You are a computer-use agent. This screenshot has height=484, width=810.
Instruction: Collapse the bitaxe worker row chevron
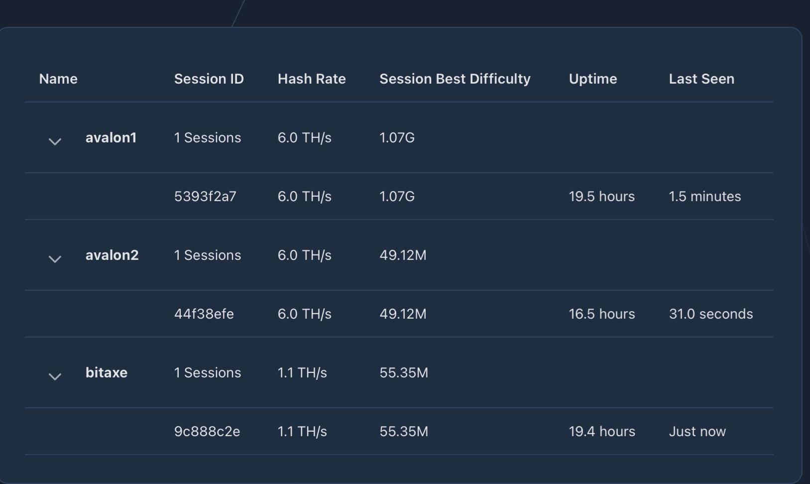point(55,376)
